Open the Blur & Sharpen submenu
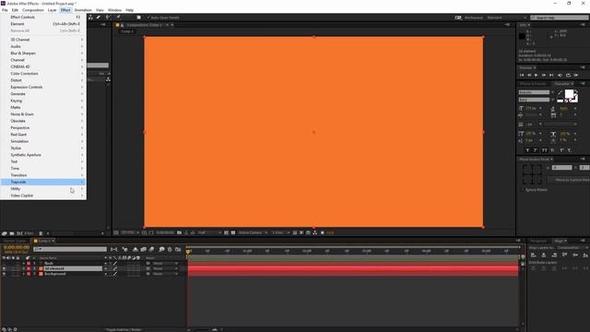Image resolution: width=590 pixels, height=332 pixels. (43, 53)
